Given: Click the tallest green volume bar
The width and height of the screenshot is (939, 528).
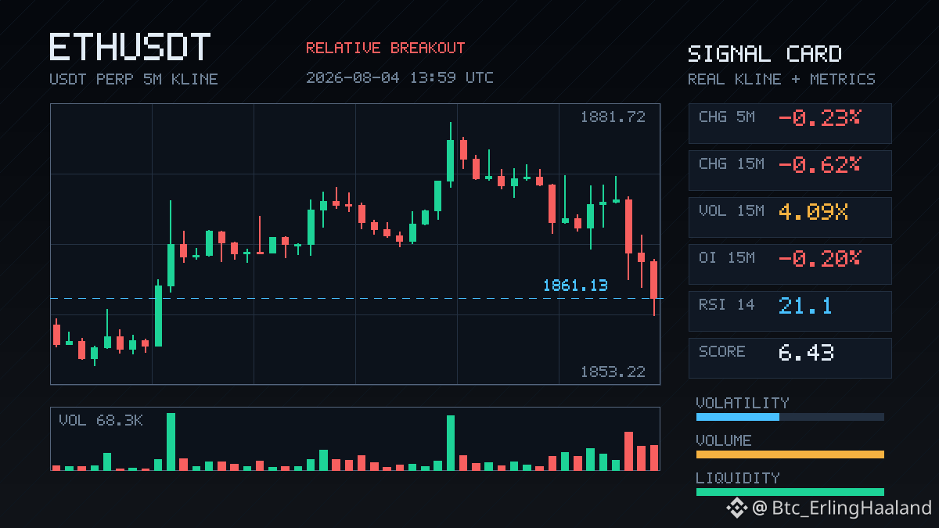Looking at the screenshot, I should point(171,441).
